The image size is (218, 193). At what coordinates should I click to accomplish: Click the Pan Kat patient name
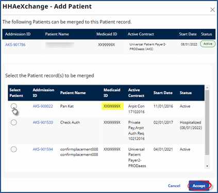(x=67, y=106)
